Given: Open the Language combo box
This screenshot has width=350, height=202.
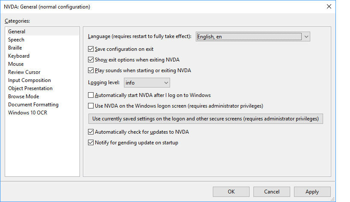Looking at the screenshot, I should click(x=253, y=37).
